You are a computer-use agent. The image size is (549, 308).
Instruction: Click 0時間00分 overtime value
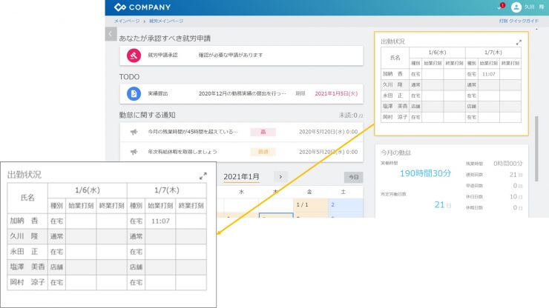click(x=507, y=164)
